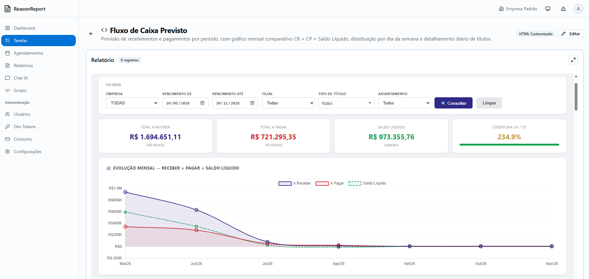Viewport: 589px width, 279px height.
Task: Click the report vertical scrollbar thumb
Action: [576, 97]
